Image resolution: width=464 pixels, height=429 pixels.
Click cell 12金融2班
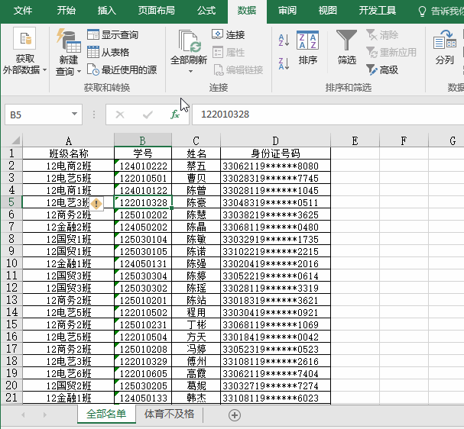[x=68, y=227]
